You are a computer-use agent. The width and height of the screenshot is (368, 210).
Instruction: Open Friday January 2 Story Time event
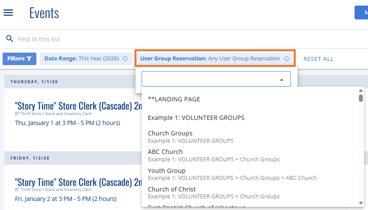point(78,182)
